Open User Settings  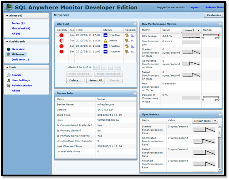click(x=21, y=80)
